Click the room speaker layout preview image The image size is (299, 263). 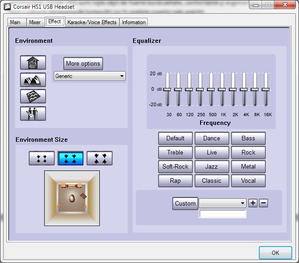click(72, 198)
